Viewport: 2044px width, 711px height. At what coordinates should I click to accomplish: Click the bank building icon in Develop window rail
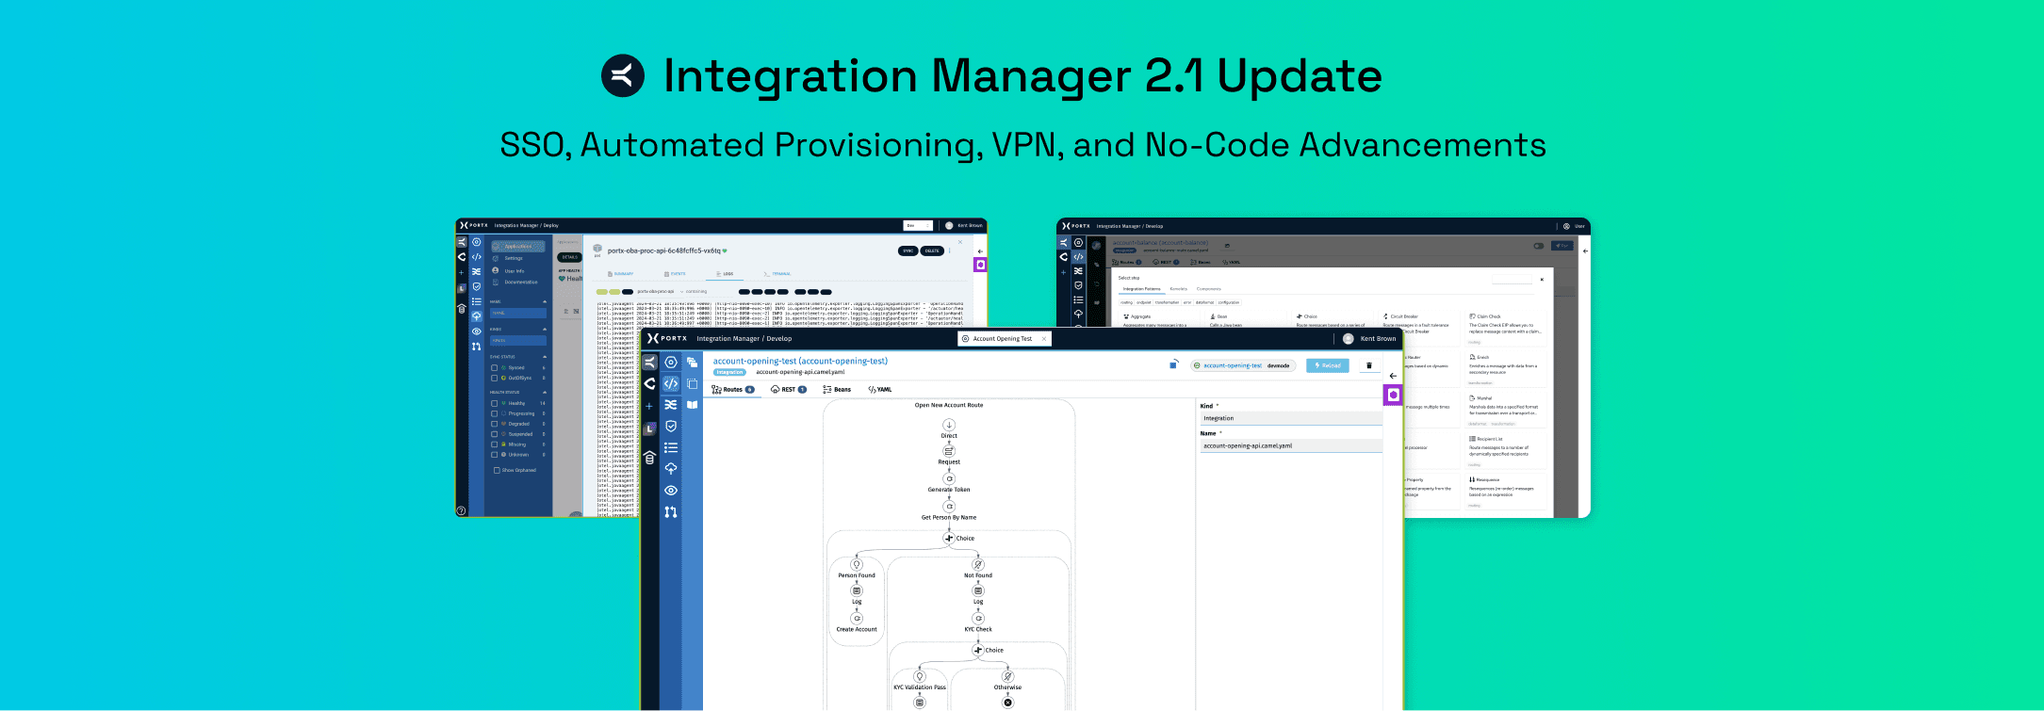[649, 458]
